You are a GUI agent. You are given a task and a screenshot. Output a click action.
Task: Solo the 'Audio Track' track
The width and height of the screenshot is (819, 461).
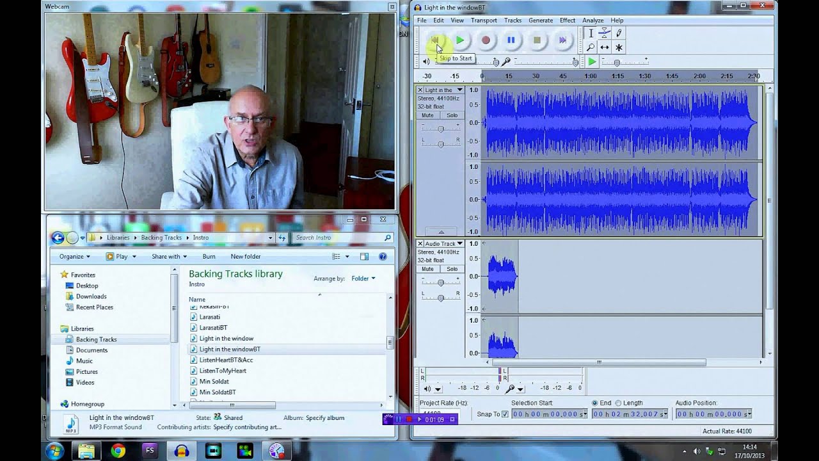click(x=452, y=269)
